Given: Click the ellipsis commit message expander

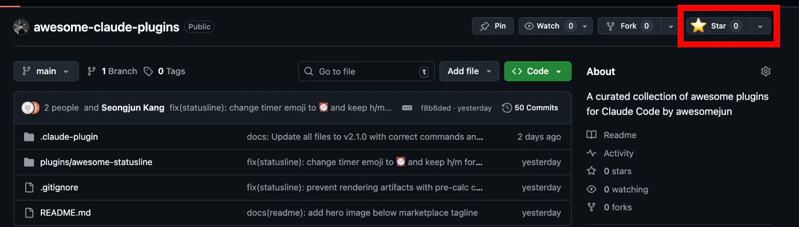Looking at the screenshot, I should 407,108.
